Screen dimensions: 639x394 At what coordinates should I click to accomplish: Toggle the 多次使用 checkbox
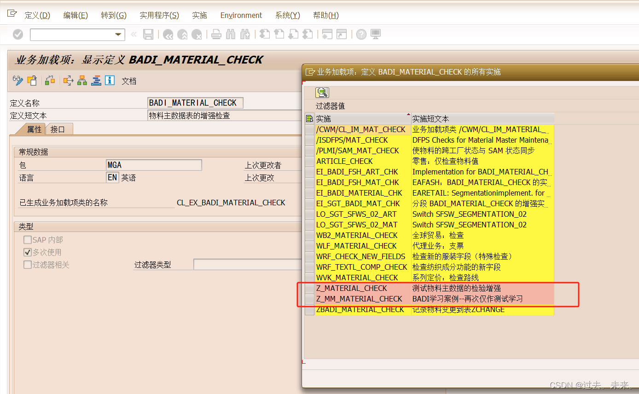(x=28, y=252)
